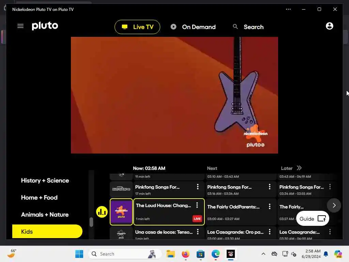
Task: Select The Loud House current program
Action: [169, 212]
